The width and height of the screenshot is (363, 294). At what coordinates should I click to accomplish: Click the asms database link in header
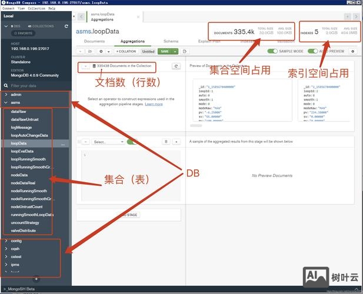pos(84,32)
